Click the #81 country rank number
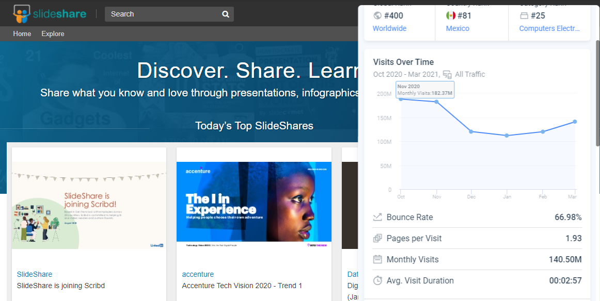600x301 pixels. tap(465, 15)
